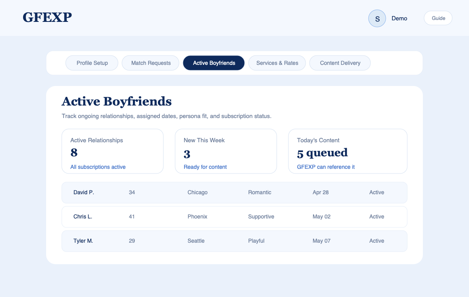469x297 pixels.
Task: Click the Seattle cell
Action: pyautogui.click(x=196, y=241)
